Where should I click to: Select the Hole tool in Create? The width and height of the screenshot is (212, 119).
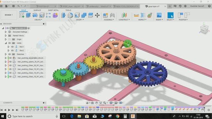[42, 15]
